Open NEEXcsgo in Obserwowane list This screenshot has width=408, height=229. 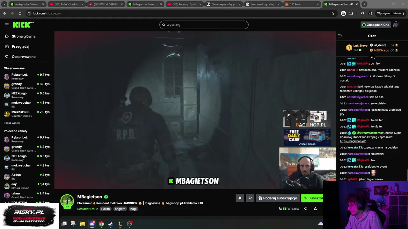tap(27, 95)
